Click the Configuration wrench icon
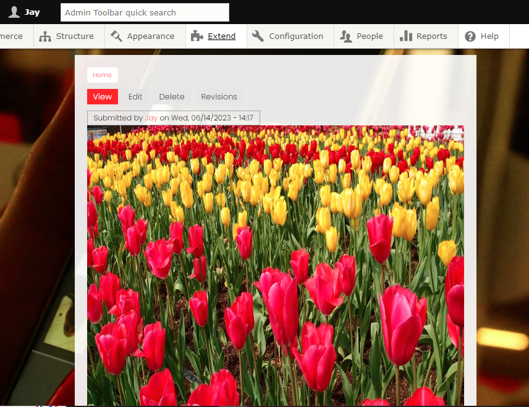 tap(258, 36)
